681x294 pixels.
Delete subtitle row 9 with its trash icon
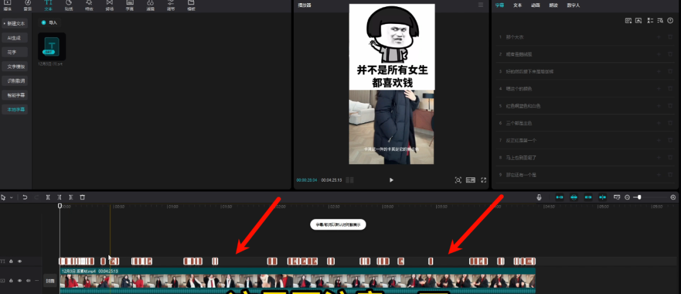670,175
